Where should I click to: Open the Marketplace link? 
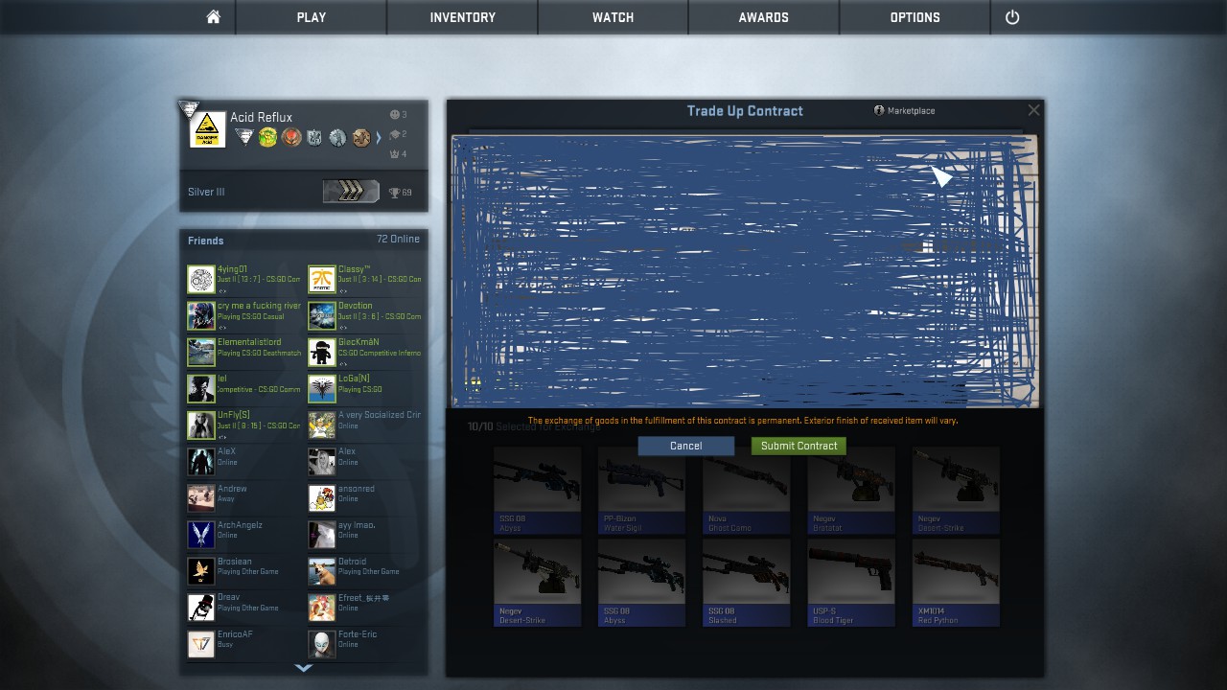(x=905, y=111)
